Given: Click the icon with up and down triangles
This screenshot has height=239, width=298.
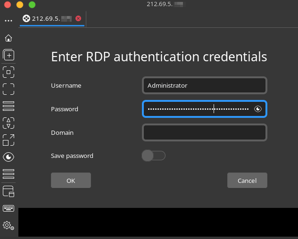Looking at the screenshot, I should (x=8, y=123).
